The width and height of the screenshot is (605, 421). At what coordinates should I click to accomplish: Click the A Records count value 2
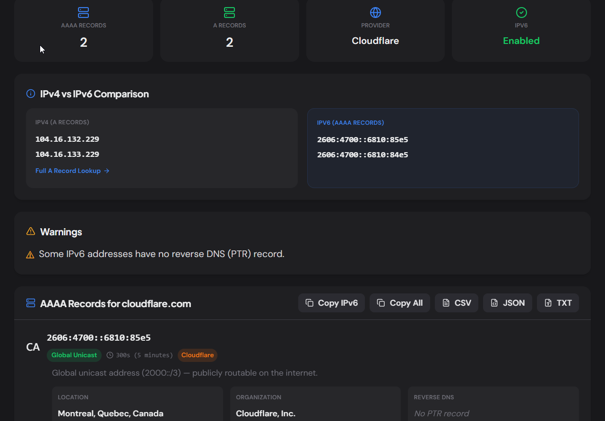230,43
